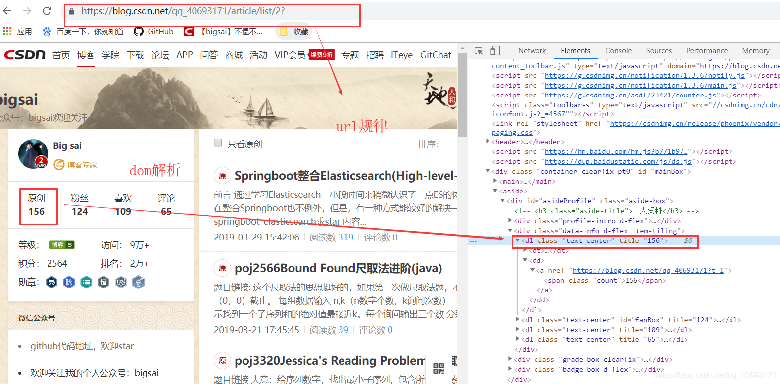This screenshot has width=780, height=384.
Task: Click the CSDN logo
Action: pyautogui.click(x=25, y=54)
